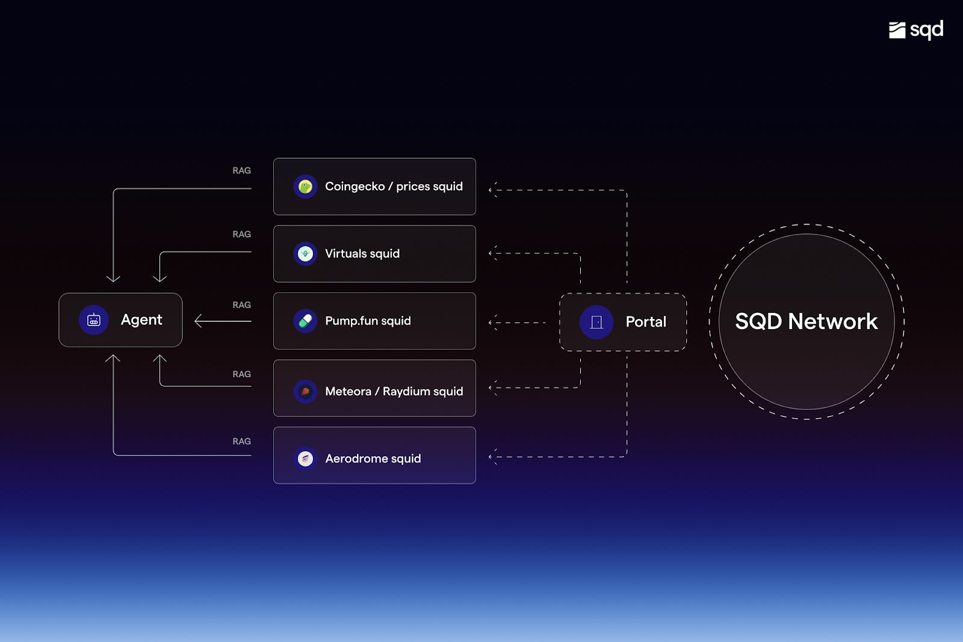Click the sqd logo

915,30
